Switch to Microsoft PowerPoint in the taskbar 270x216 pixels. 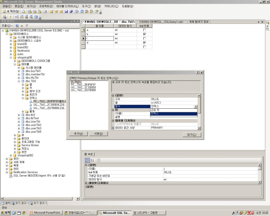point(46,213)
